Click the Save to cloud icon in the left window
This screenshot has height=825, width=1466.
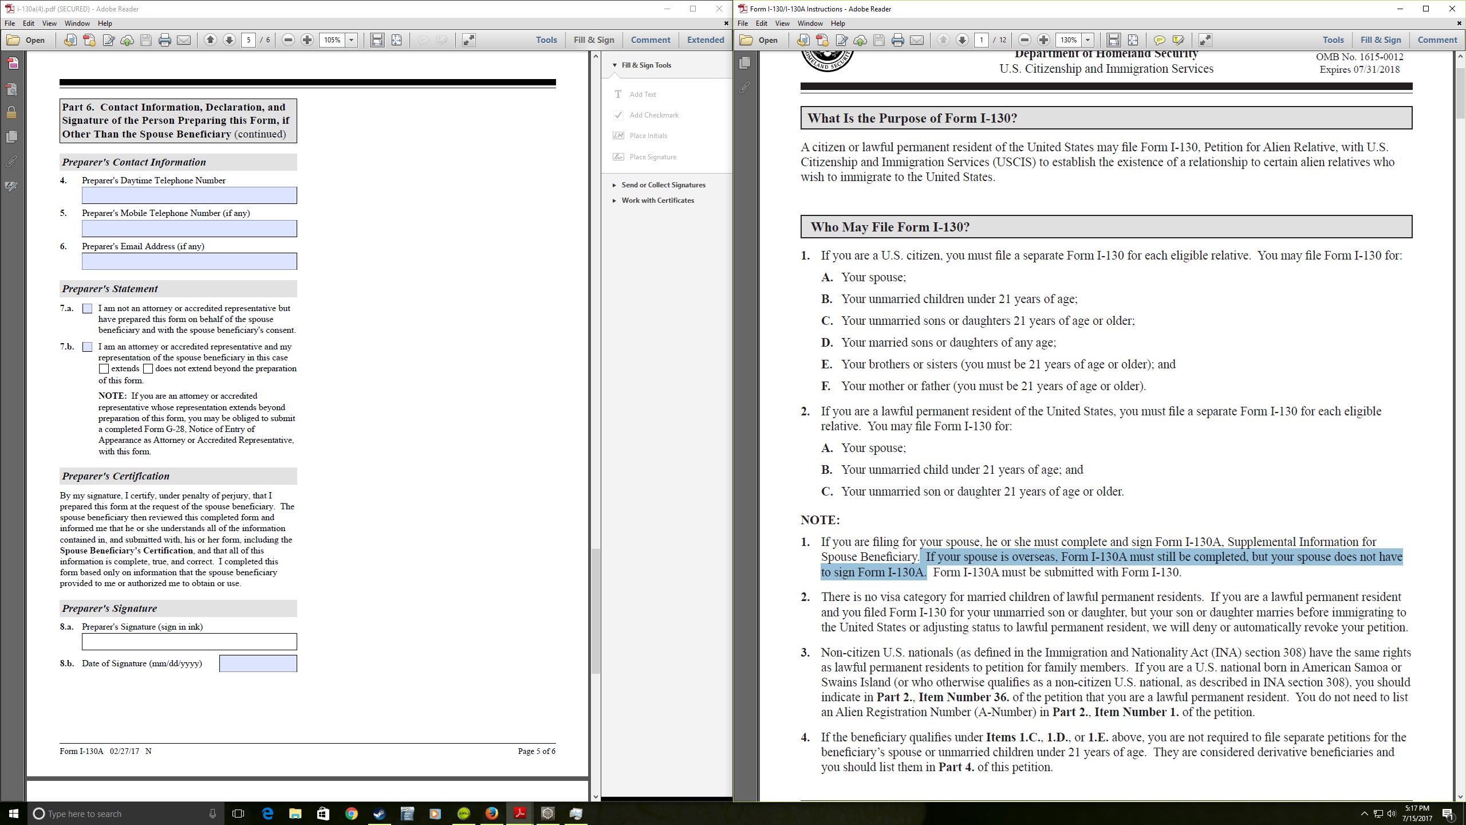(127, 40)
